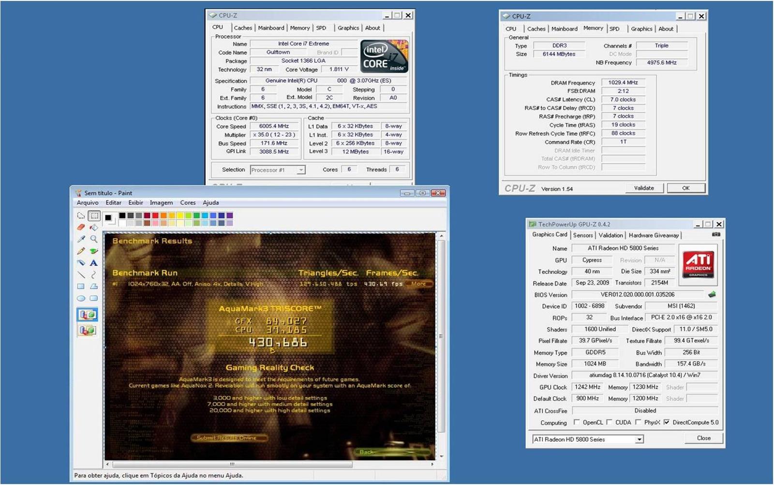Enable the PhysX checkbox in GPU-Z
The image size is (774, 485).
pos(638,422)
